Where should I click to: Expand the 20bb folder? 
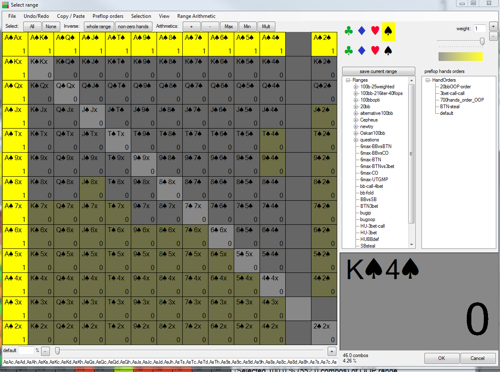coord(355,107)
